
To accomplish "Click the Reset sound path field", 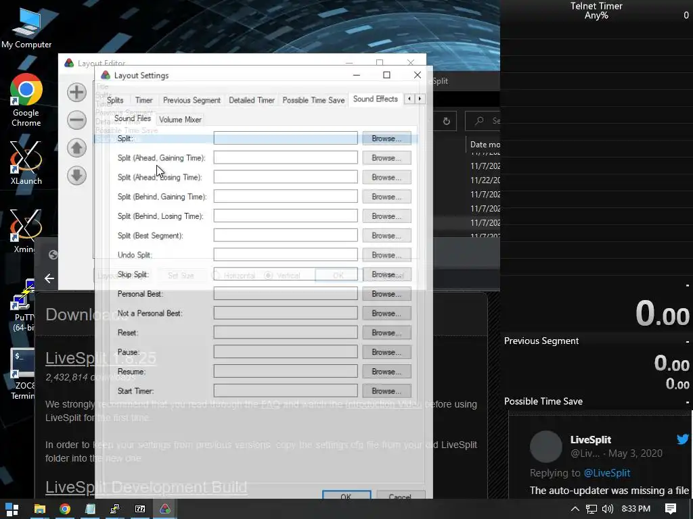I will (x=286, y=332).
